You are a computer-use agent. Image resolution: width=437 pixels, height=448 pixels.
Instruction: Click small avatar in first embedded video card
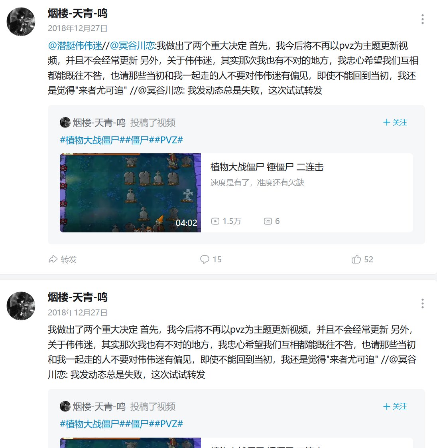click(x=65, y=122)
